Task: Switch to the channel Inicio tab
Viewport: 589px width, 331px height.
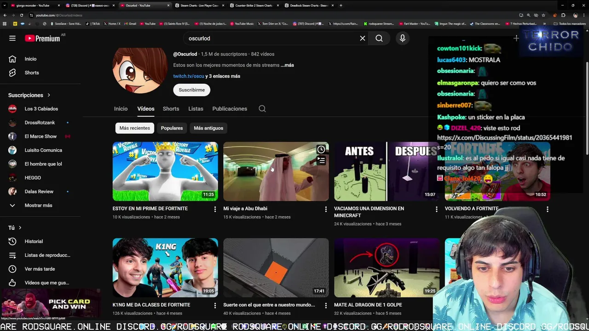Action: (x=121, y=109)
